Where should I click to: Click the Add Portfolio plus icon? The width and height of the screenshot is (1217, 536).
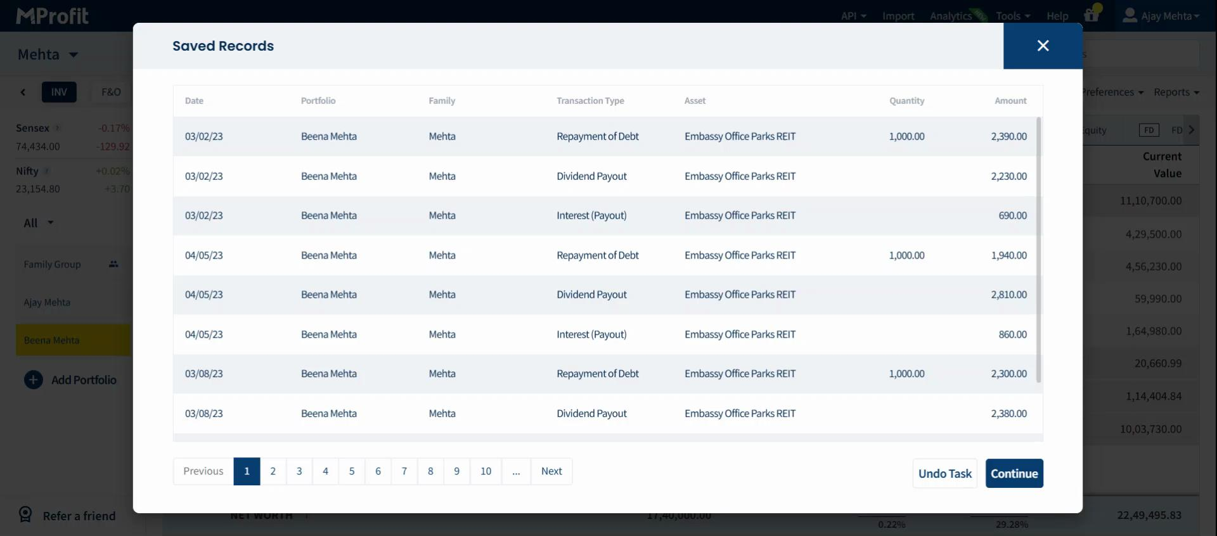34,380
